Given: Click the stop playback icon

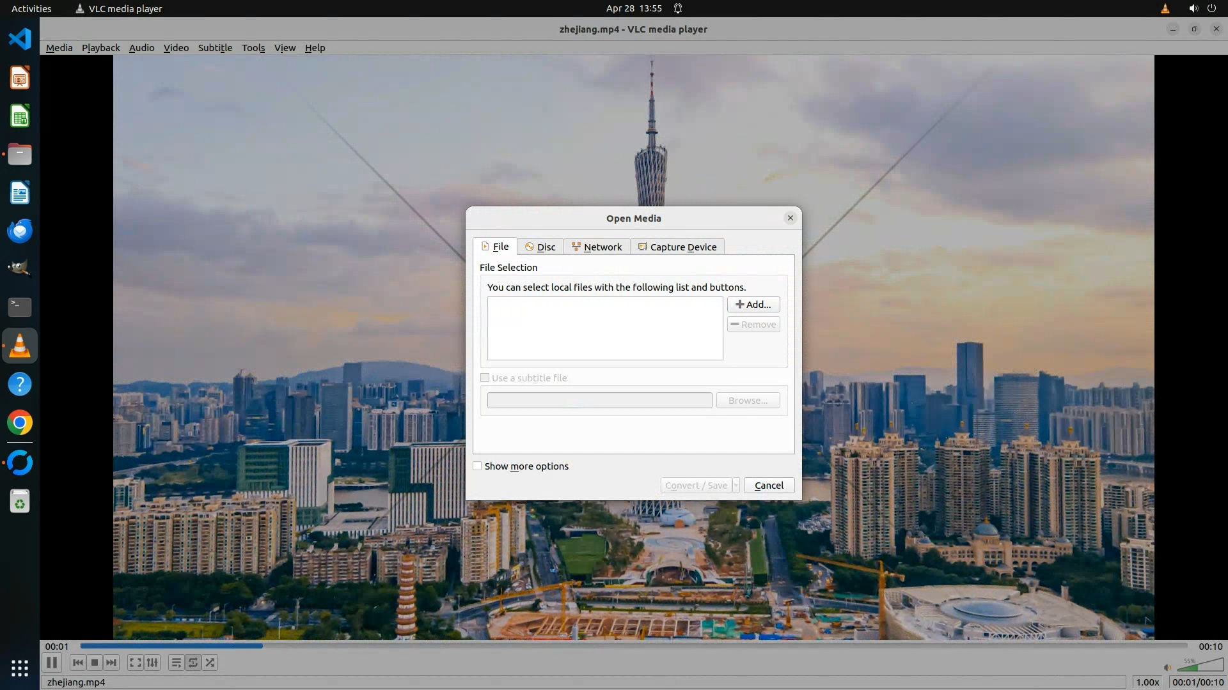Looking at the screenshot, I should 95,663.
